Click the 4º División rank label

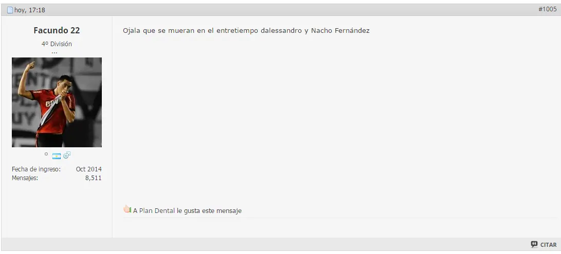[57, 44]
